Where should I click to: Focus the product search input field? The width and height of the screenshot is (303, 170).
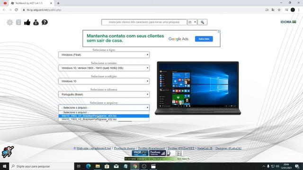pyautogui.click(x=144, y=22)
